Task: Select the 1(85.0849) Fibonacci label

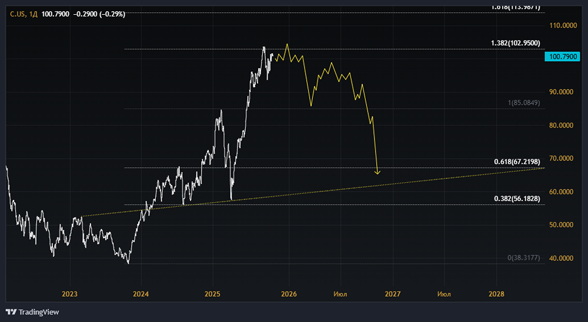Action: pos(524,102)
